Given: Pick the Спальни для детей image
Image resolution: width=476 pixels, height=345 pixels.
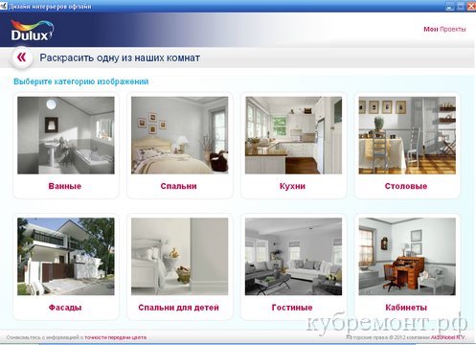Looking at the screenshot, I should 180,257.
